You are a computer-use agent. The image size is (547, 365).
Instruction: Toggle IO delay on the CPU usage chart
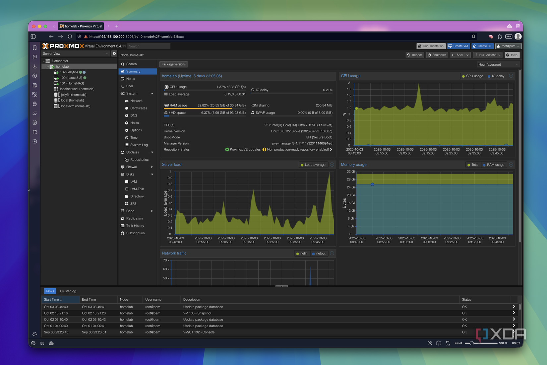tap(496, 76)
